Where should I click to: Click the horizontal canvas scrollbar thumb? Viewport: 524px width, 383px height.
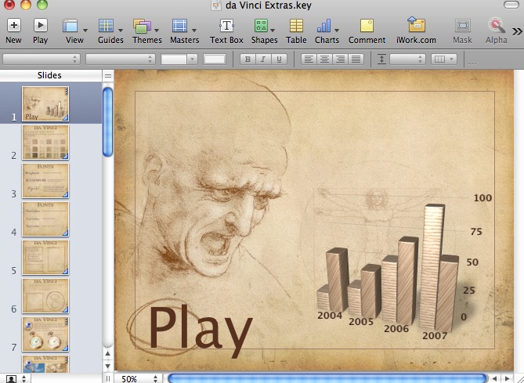(327, 378)
